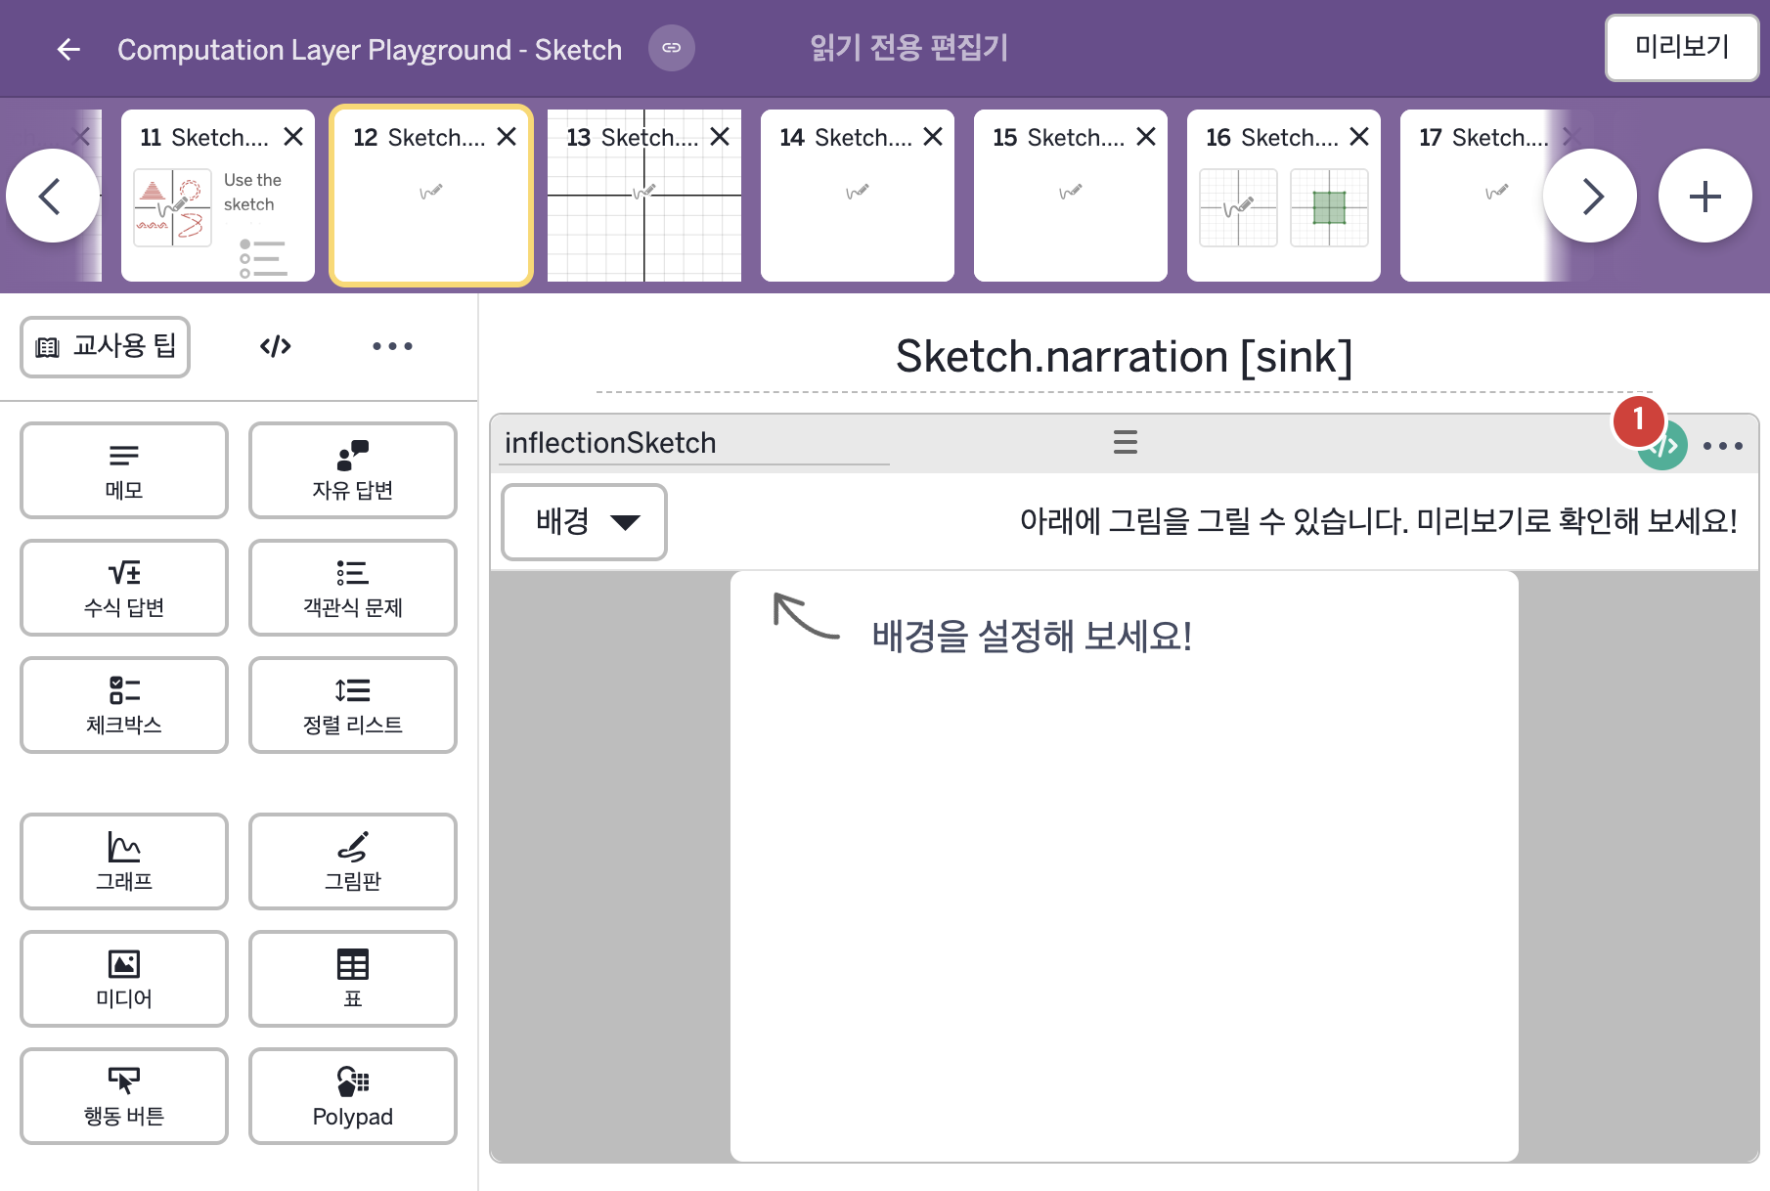Add a 수식 답변 math response component
Screen dimensions: 1770x1191
124,588
